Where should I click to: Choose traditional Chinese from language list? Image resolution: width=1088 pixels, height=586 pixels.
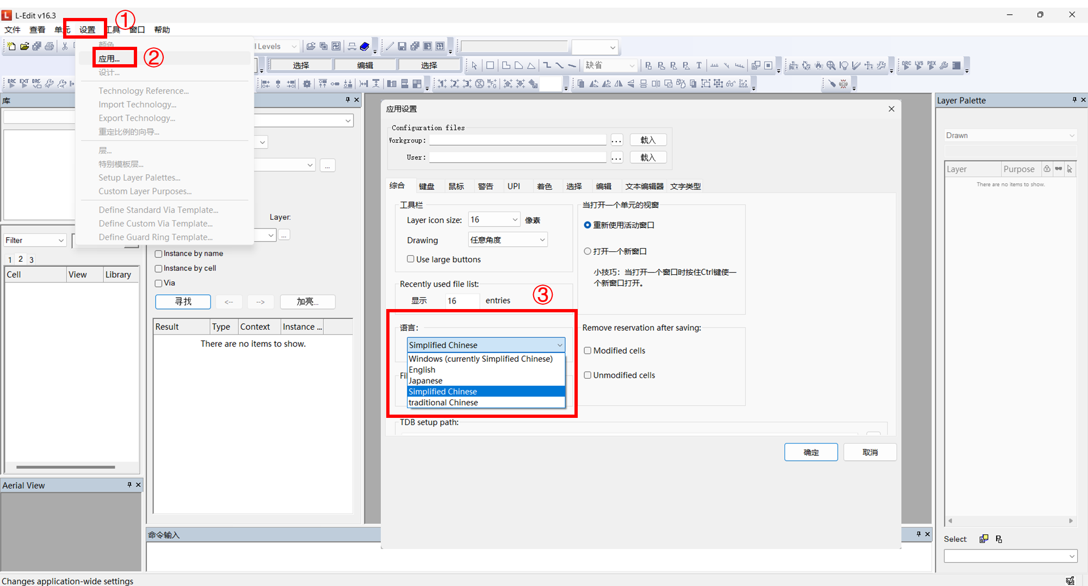[x=486, y=402]
